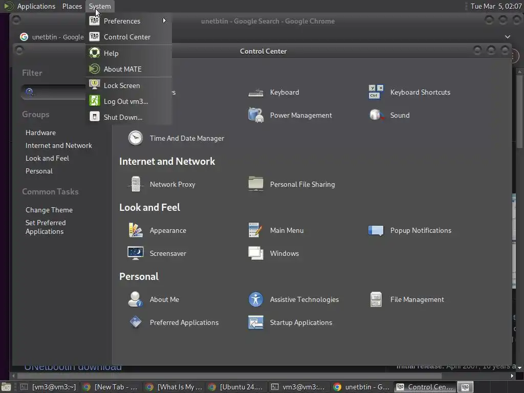Switch to Control Center taskbar item
Image resolution: width=524 pixels, height=393 pixels.
[x=425, y=387]
